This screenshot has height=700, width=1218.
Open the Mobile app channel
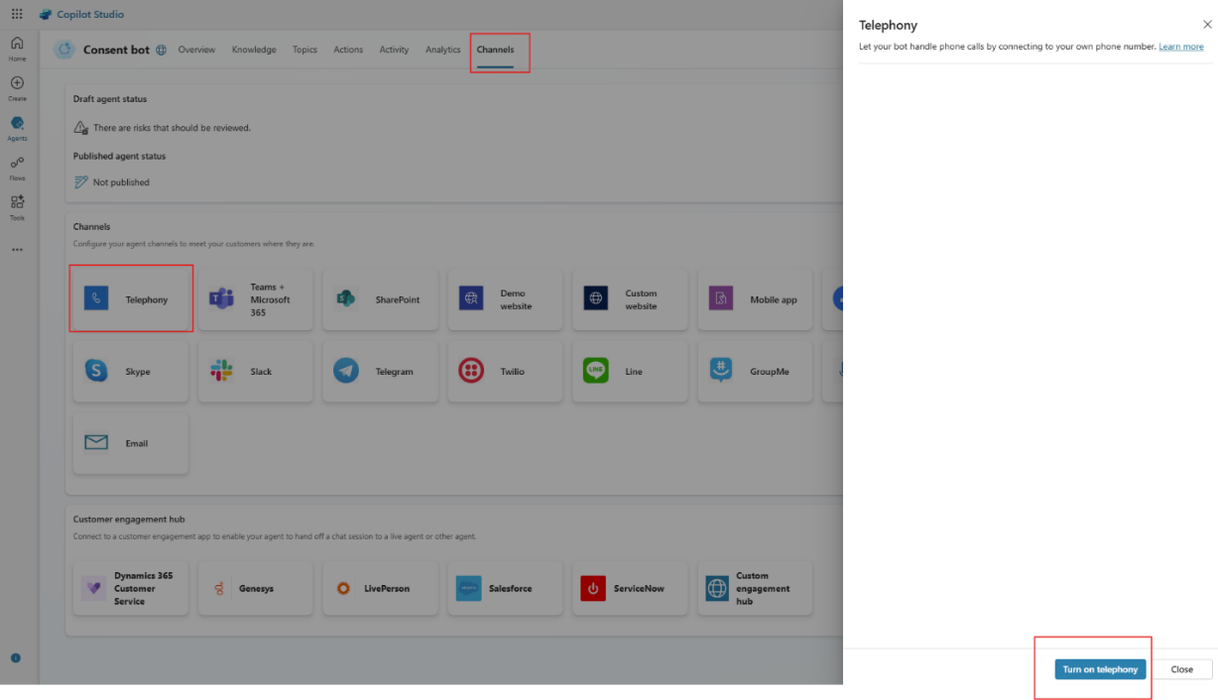pyautogui.click(x=756, y=299)
